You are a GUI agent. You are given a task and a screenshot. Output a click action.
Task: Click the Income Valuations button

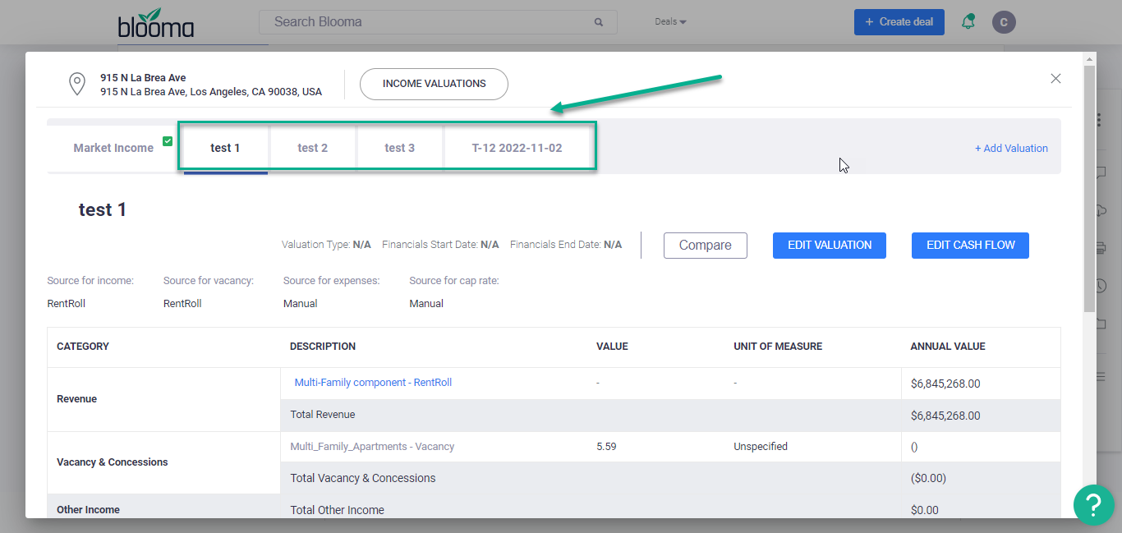point(435,84)
